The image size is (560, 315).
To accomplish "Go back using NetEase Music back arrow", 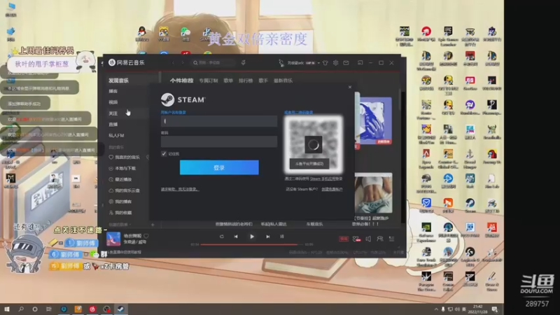I will pos(173,62).
